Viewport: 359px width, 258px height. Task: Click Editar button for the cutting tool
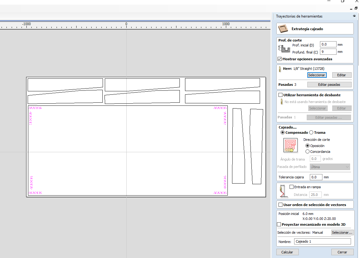341,75
